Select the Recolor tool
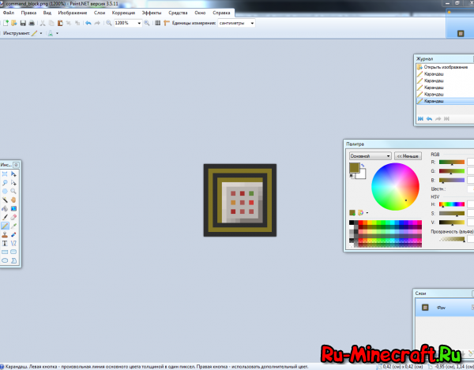The image size is (474, 370). coord(13,234)
